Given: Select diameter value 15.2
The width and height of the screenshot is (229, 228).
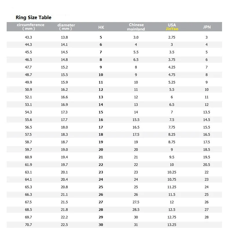Looking at the screenshot, I should click(x=64, y=67).
